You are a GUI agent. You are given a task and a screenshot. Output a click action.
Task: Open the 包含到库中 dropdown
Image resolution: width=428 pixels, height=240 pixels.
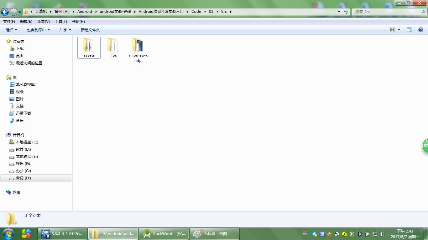pyautogui.click(x=38, y=30)
